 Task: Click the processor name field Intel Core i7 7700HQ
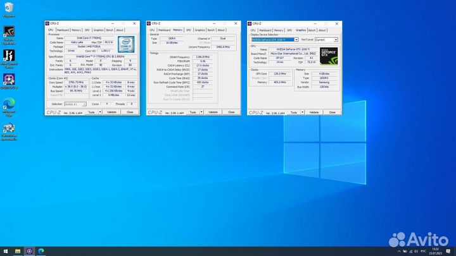point(91,38)
